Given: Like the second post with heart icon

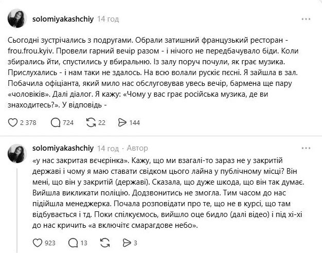Looking at the screenshot, I should 37,243.
